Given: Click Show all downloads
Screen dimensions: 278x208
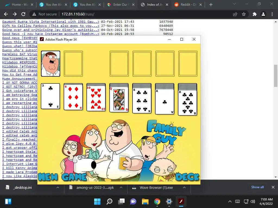Looking at the screenshot, I should click(257, 187).
